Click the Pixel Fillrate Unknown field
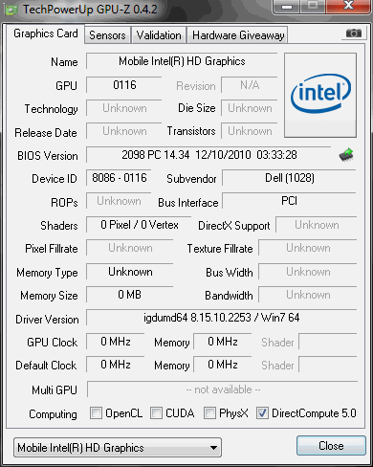The image size is (373, 467). click(130, 248)
